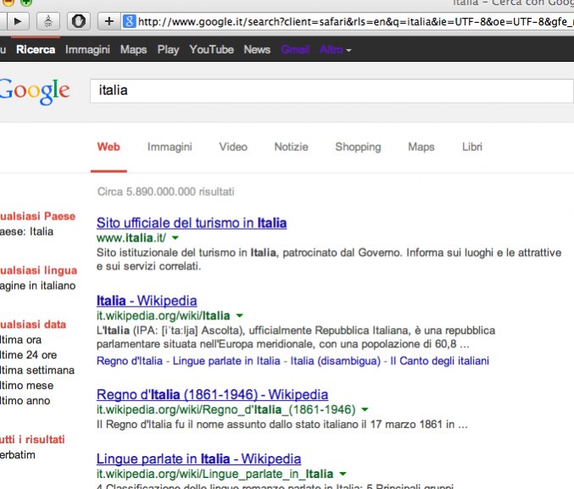Open dropdown arrow beside Lingue_parlate_in_Italia URL
The image size is (574, 489).
(x=343, y=474)
